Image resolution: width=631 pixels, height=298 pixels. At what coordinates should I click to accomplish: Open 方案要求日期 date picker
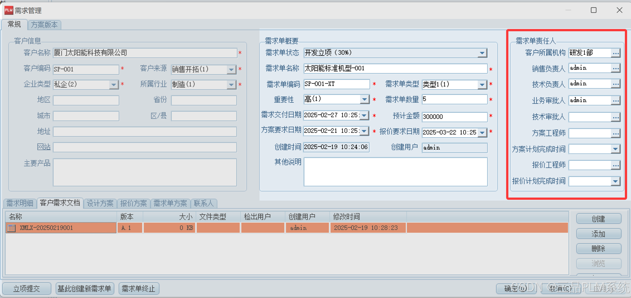coord(364,131)
